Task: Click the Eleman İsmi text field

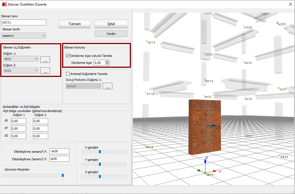Action: coord(24,23)
